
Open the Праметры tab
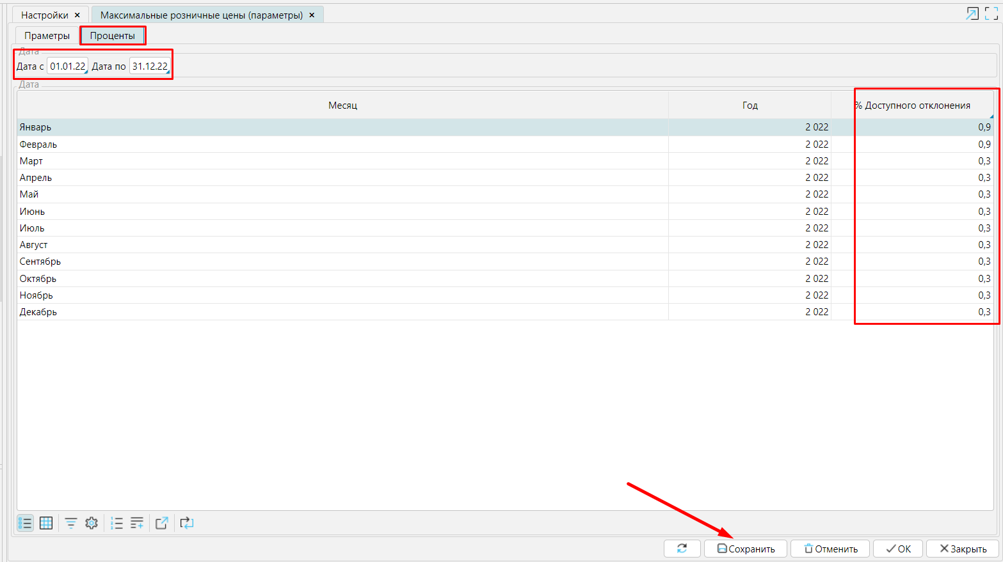point(47,36)
